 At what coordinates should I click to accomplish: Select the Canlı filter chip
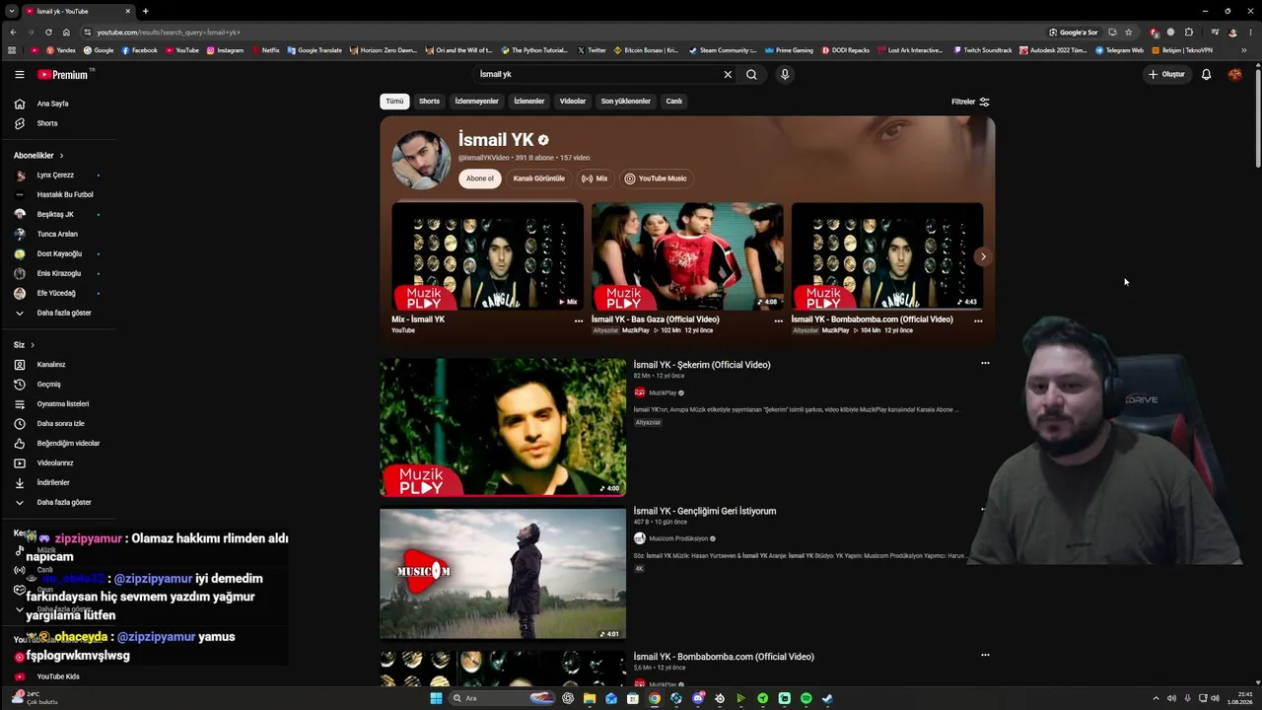(673, 101)
